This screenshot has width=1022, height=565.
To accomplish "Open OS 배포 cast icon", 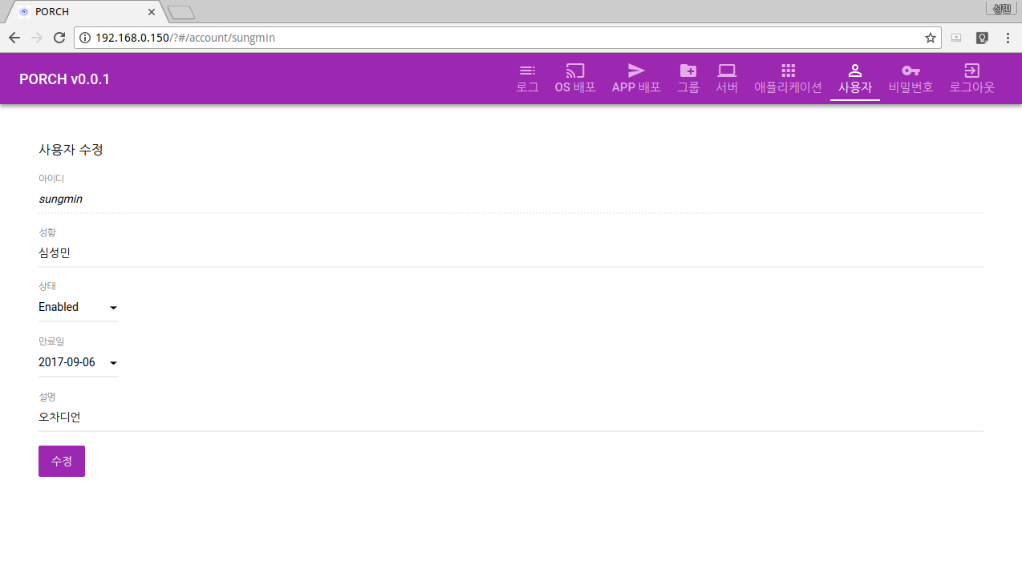I will 575,71.
